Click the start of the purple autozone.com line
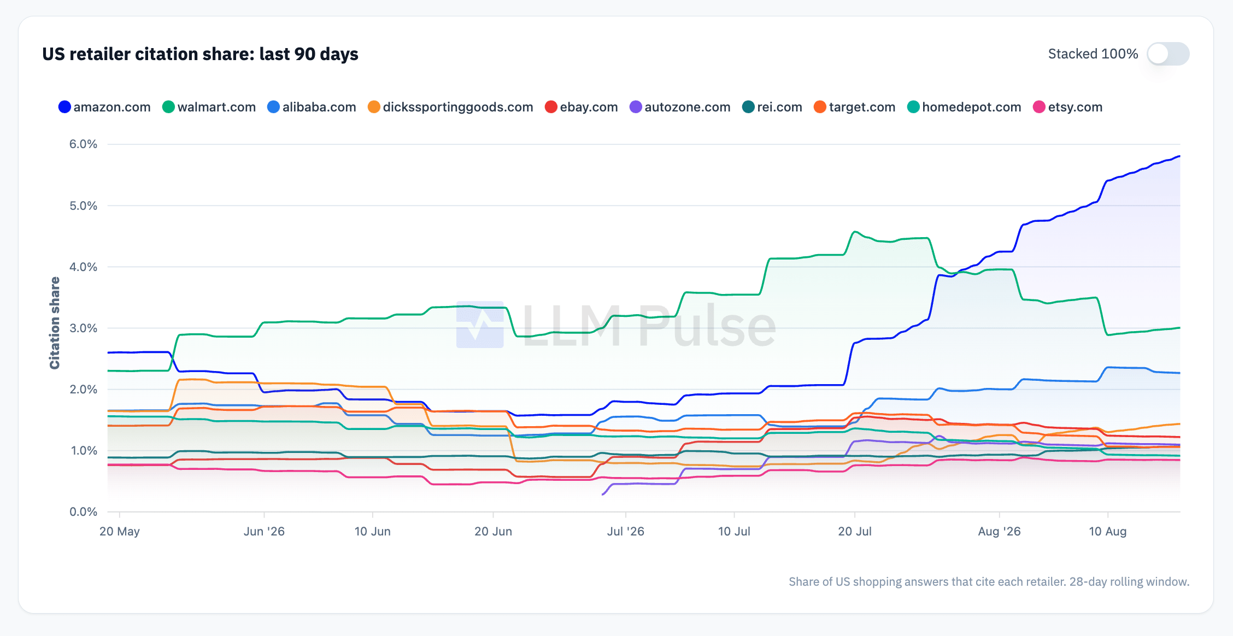 [x=603, y=494]
